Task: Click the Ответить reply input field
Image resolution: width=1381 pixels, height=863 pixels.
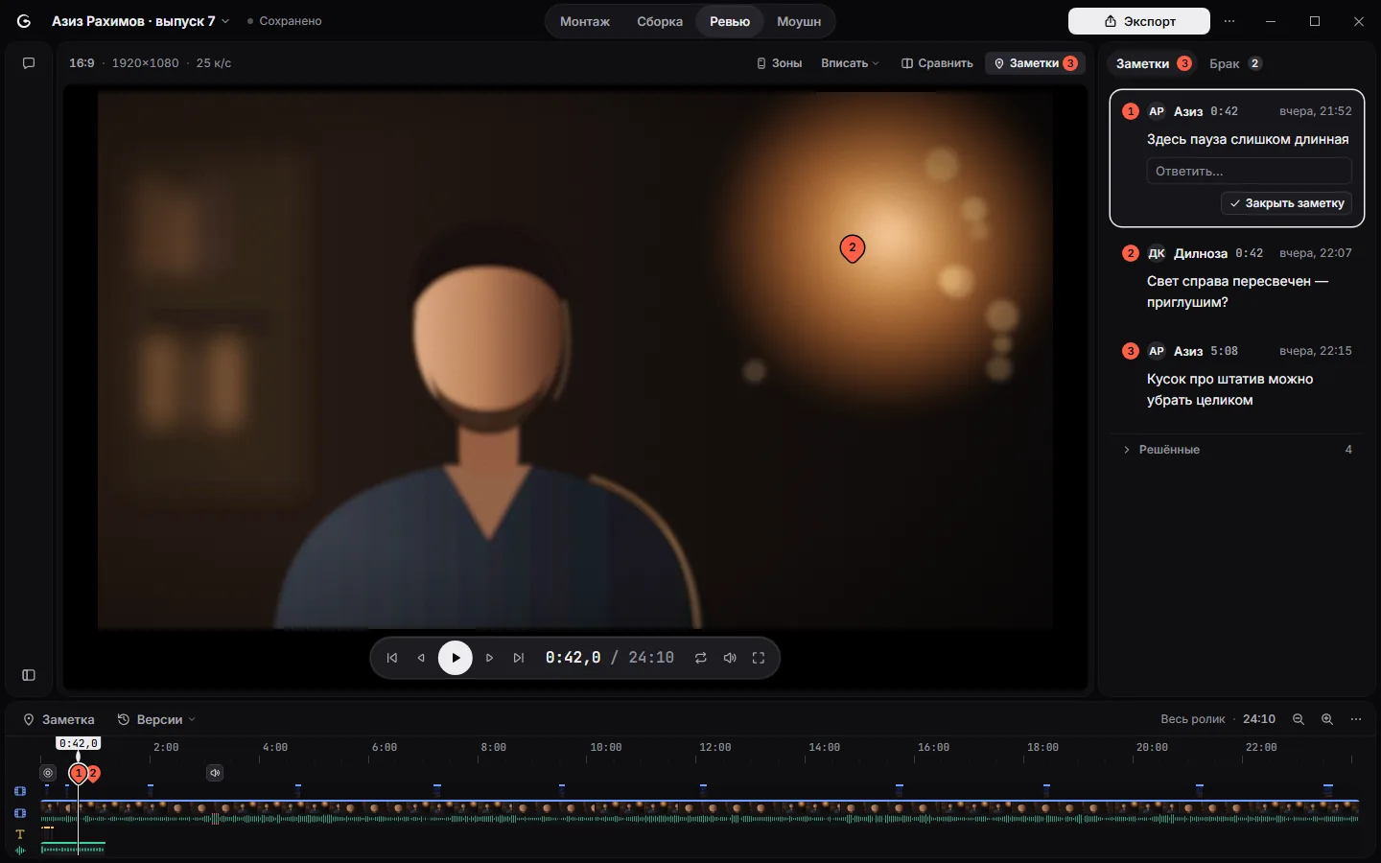Action: tap(1250, 171)
